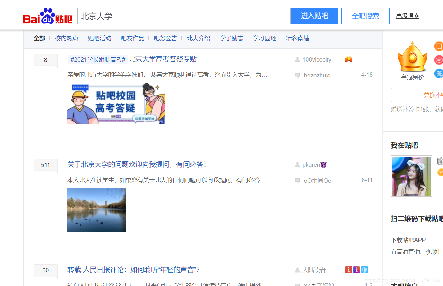
Task: Click the date 6-11
Action: (367, 180)
